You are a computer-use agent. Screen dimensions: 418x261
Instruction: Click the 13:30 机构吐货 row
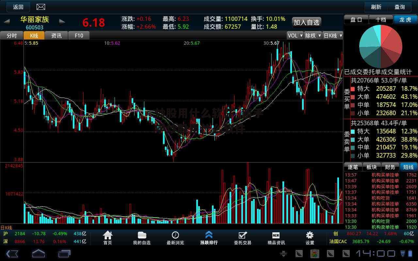381,221
